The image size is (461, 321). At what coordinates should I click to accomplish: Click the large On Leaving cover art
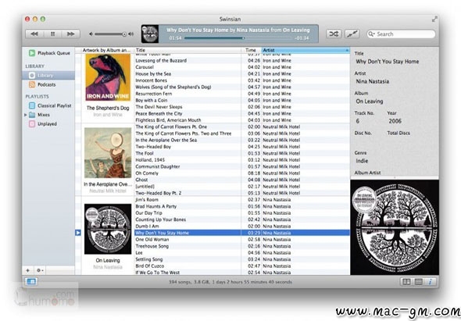[395, 227]
